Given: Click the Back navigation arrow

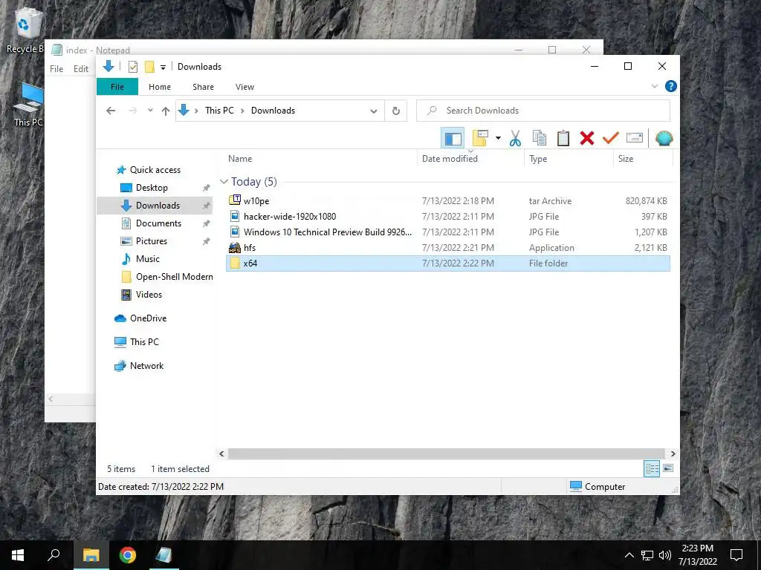Looking at the screenshot, I should pyautogui.click(x=111, y=111).
